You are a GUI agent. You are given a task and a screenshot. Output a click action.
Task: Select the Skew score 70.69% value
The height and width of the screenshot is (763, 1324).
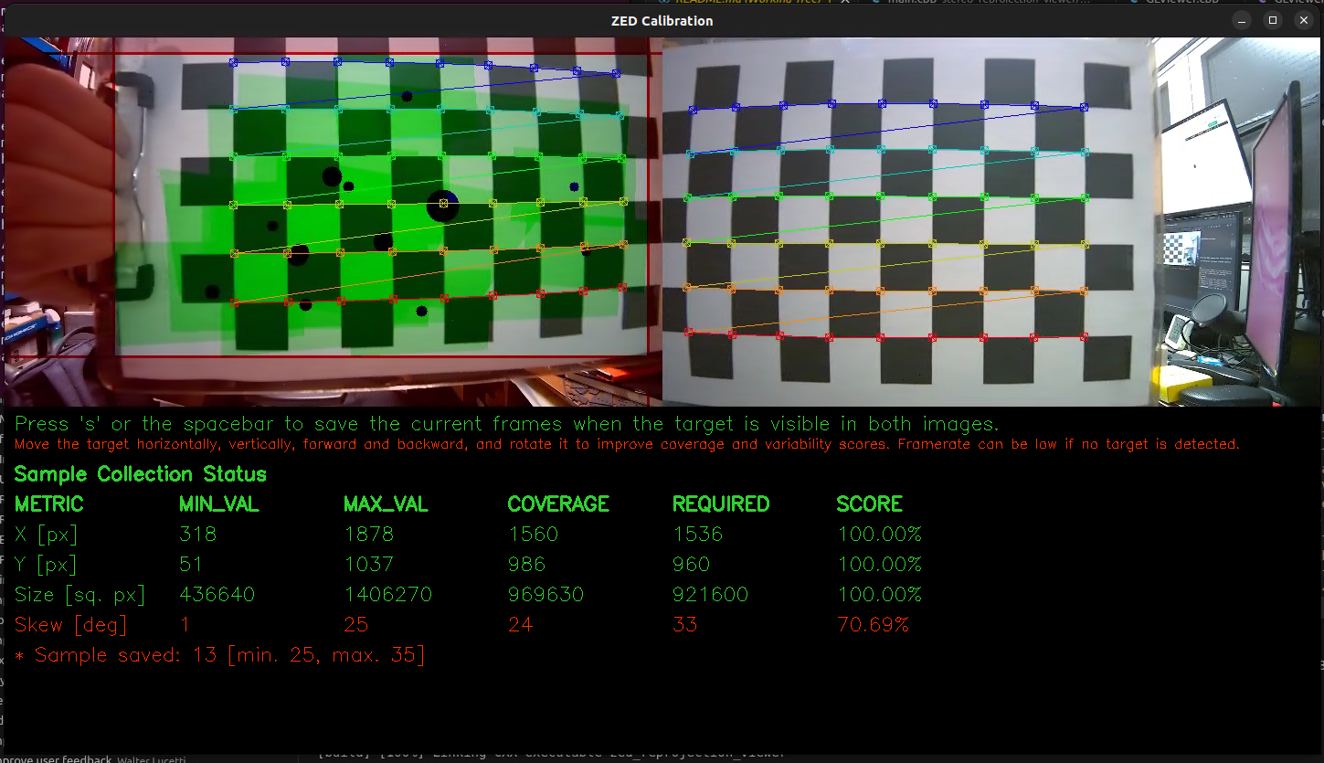[x=873, y=625]
